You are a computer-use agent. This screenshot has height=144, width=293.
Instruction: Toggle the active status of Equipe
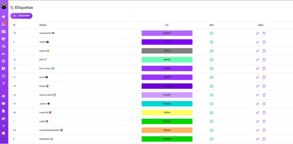tap(211, 86)
